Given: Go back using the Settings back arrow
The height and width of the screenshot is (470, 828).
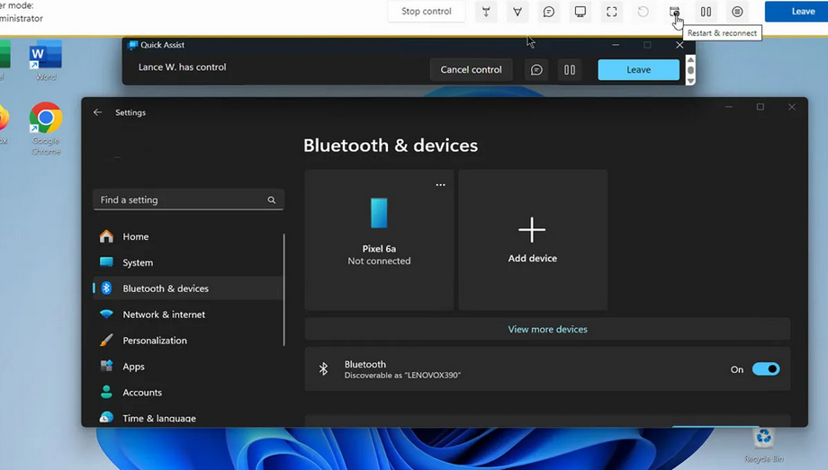Looking at the screenshot, I should click(98, 112).
